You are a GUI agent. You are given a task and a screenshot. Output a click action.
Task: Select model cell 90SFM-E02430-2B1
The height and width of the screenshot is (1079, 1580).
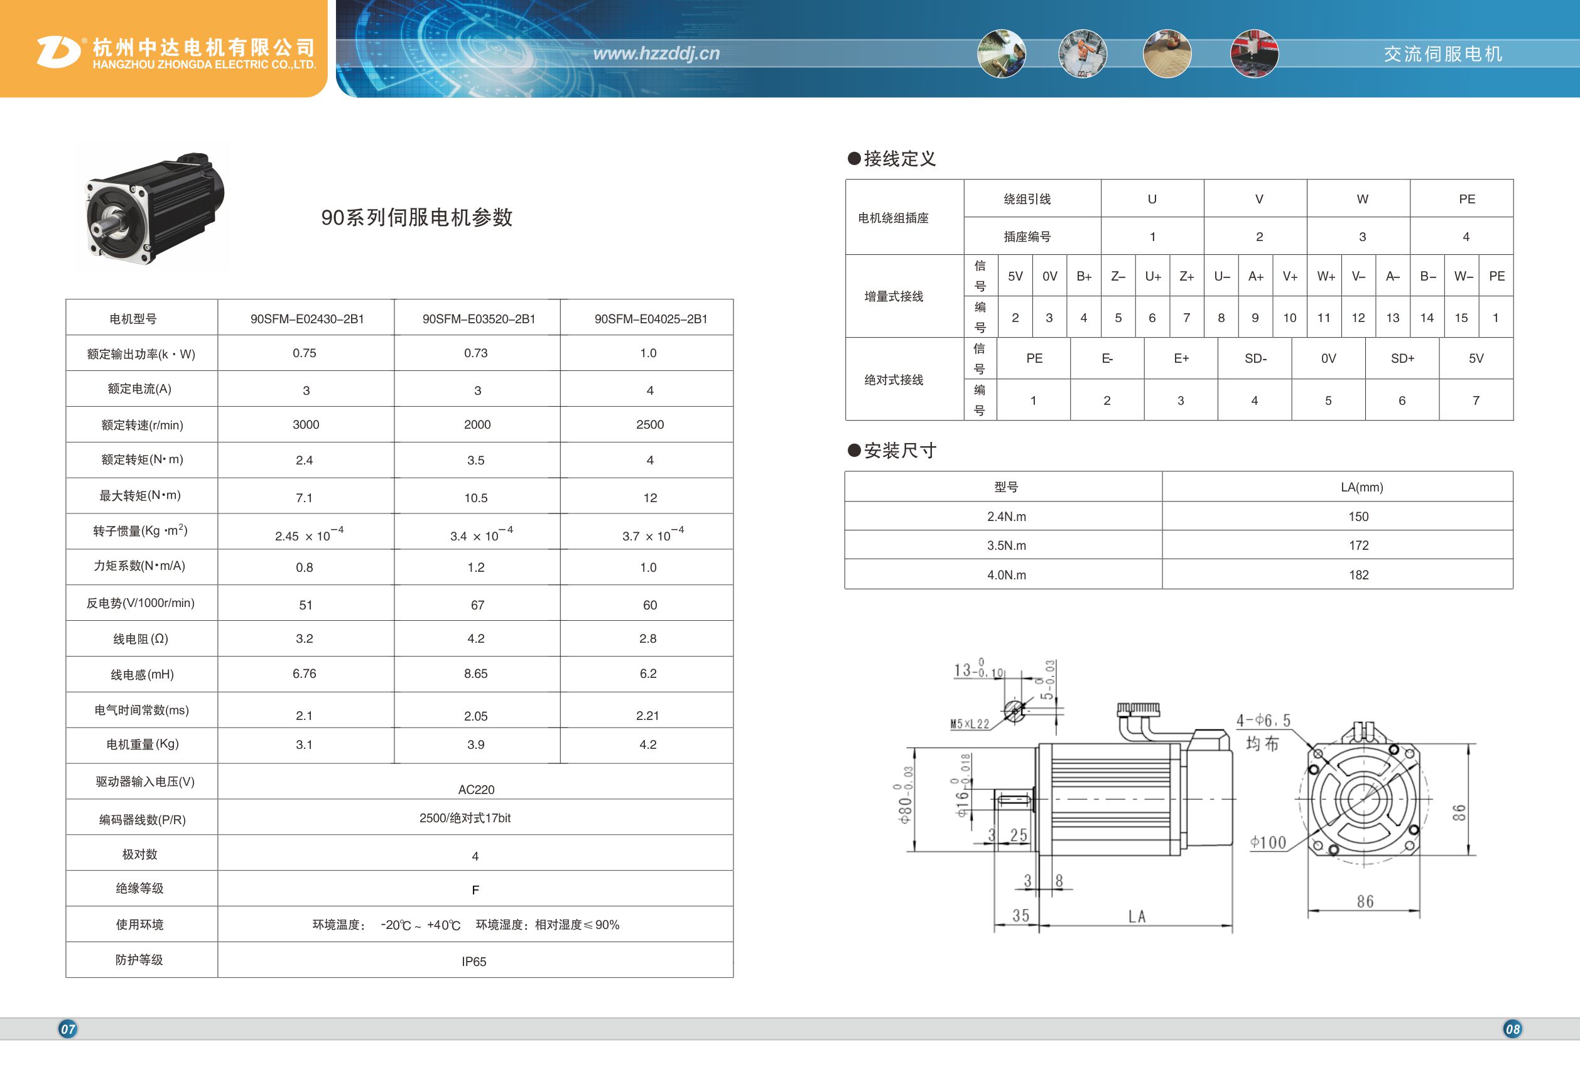click(306, 319)
